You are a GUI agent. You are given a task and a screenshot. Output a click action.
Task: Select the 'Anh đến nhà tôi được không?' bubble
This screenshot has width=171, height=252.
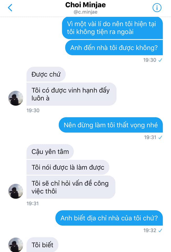pyautogui.click(x=114, y=48)
